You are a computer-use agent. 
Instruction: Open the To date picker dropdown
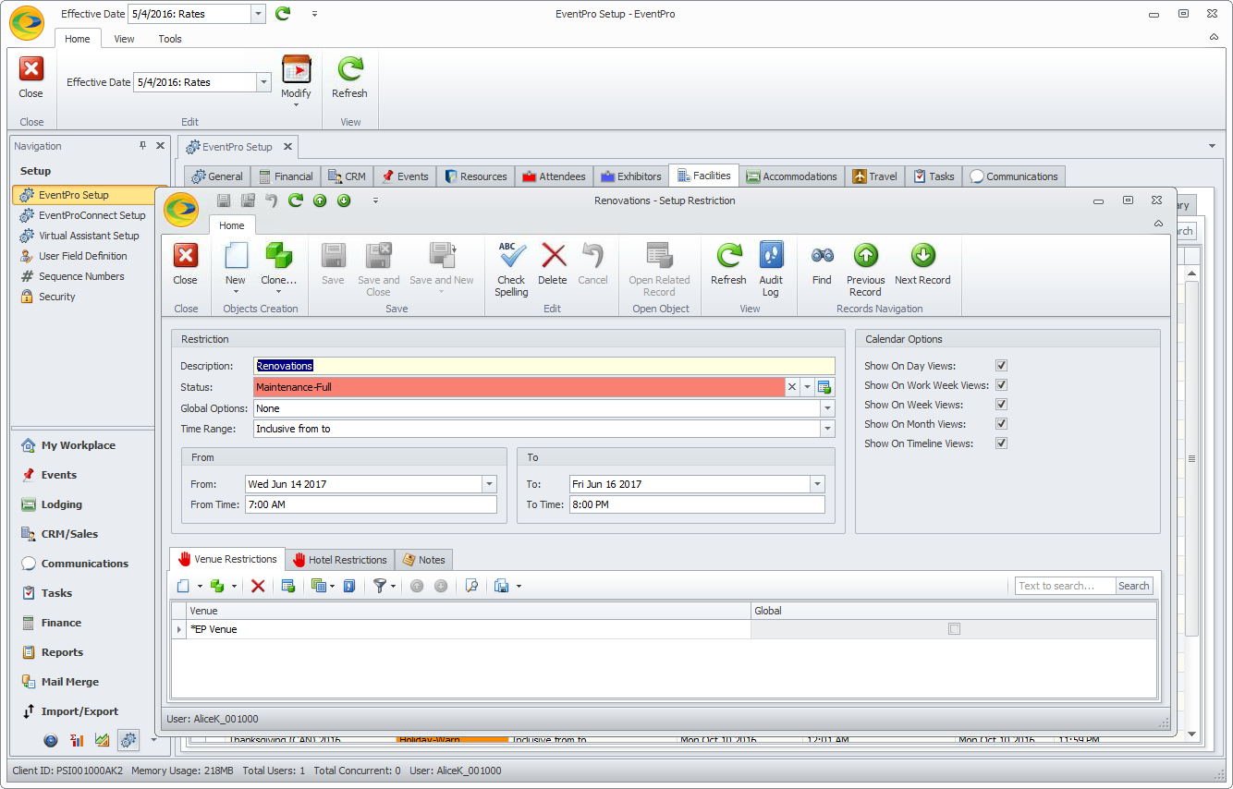[x=817, y=484]
